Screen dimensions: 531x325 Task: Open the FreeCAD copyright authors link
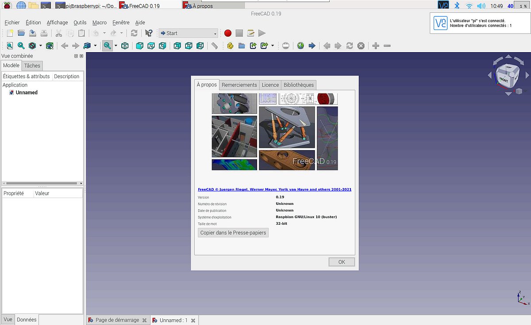pyautogui.click(x=274, y=189)
